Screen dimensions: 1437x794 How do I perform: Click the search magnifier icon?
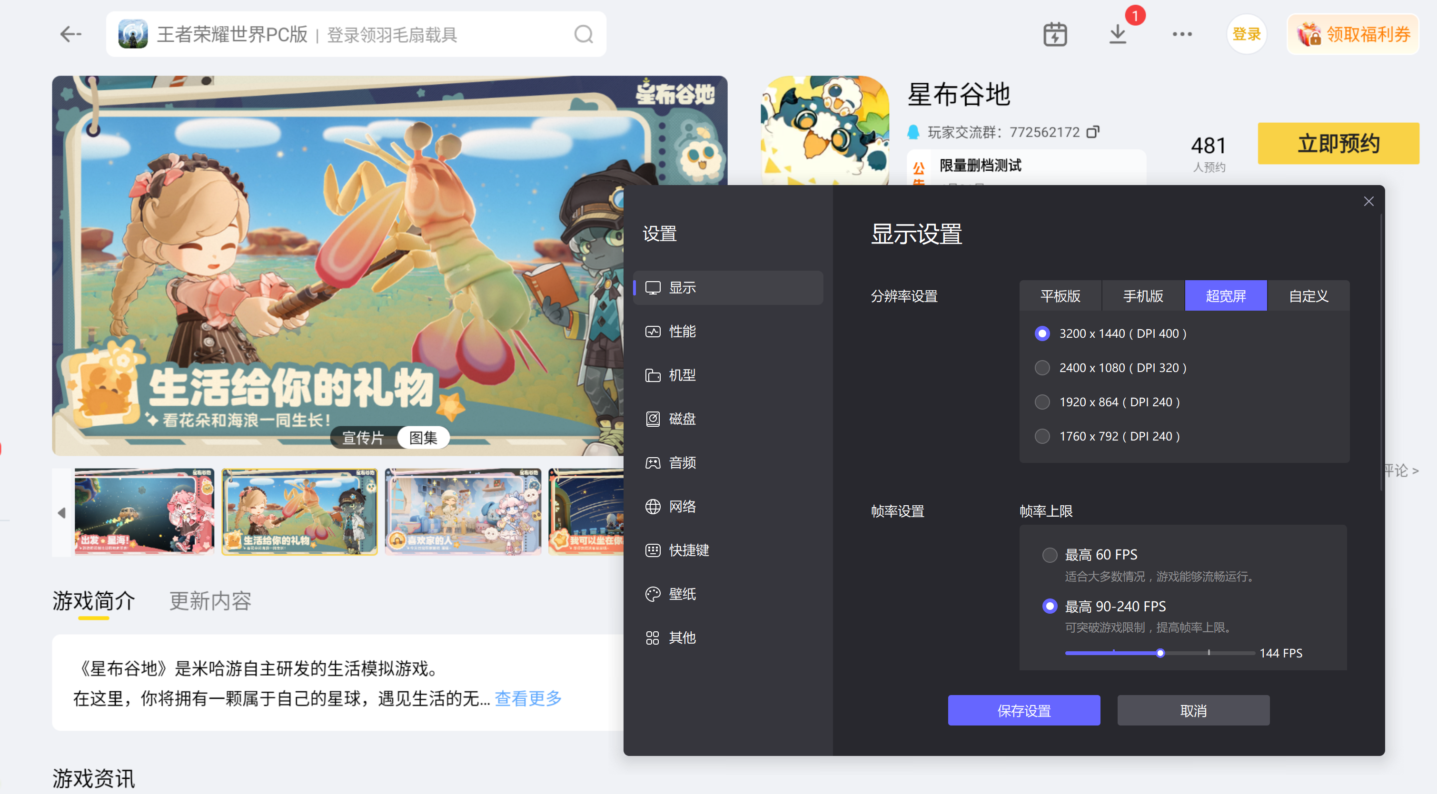point(584,35)
